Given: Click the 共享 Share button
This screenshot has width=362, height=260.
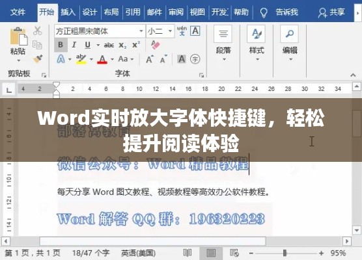Looking at the screenshot, I should click(x=331, y=12).
